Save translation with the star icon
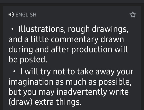Screen dimensions: 144x110 (133, 14)
